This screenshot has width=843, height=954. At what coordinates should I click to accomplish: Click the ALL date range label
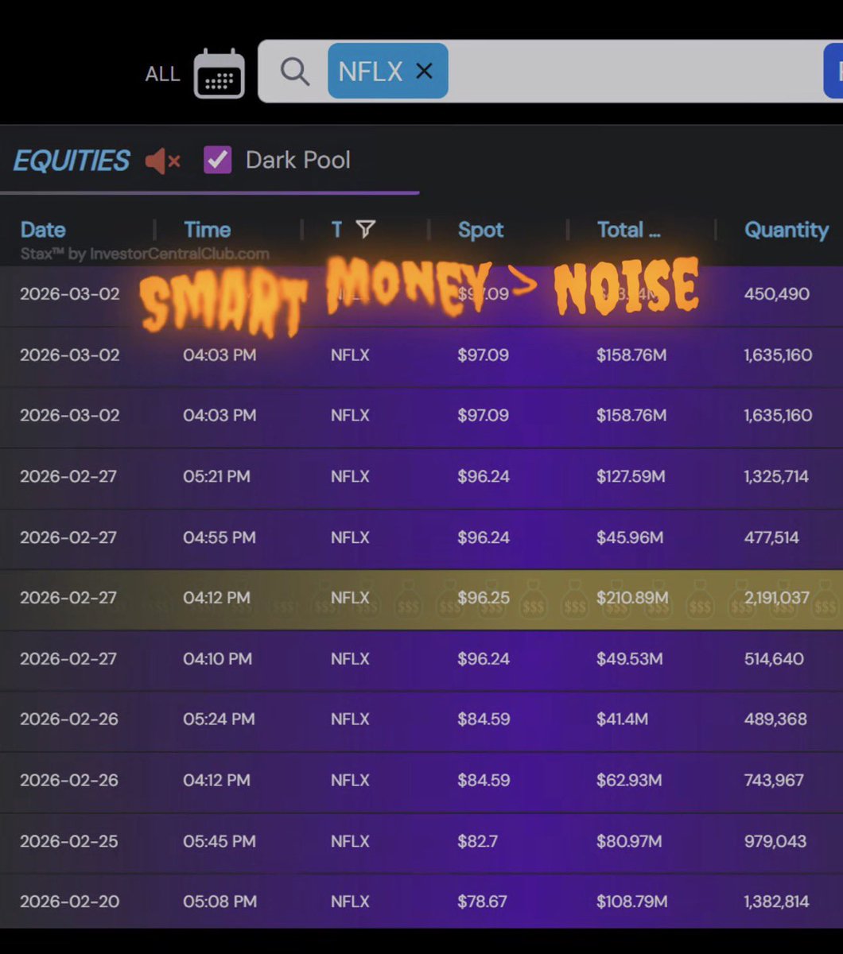(162, 74)
